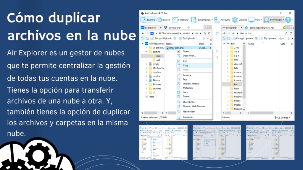Go back in the right pane

224,33
